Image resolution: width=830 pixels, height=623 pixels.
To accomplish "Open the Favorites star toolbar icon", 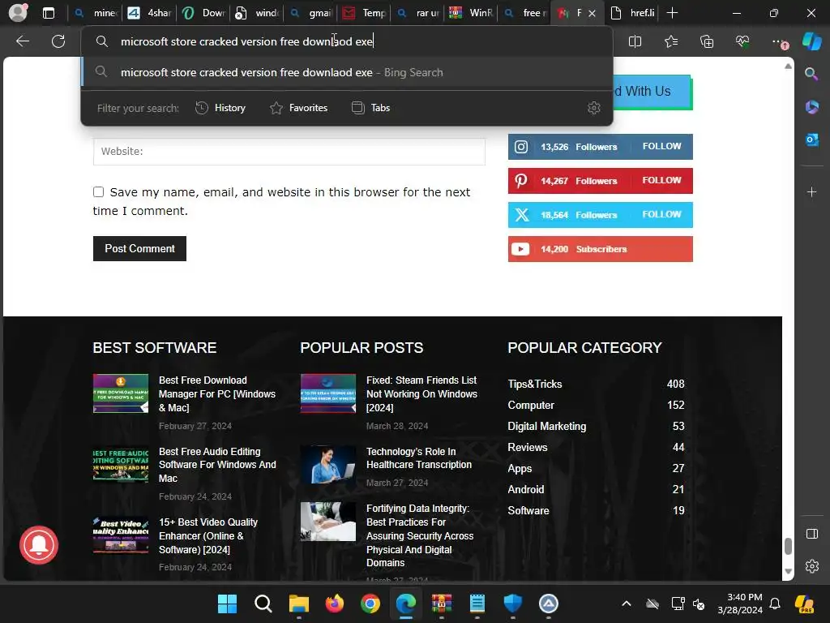I will pyautogui.click(x=670, y=41).
